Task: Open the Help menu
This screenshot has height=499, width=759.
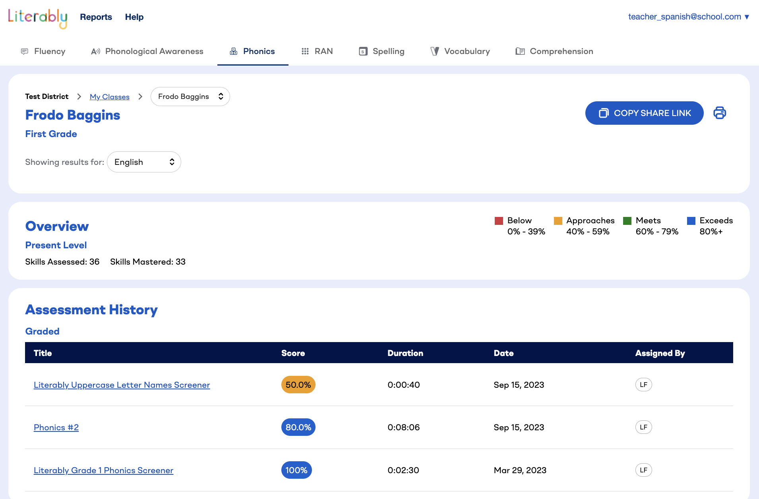Action: coord(134,17)
